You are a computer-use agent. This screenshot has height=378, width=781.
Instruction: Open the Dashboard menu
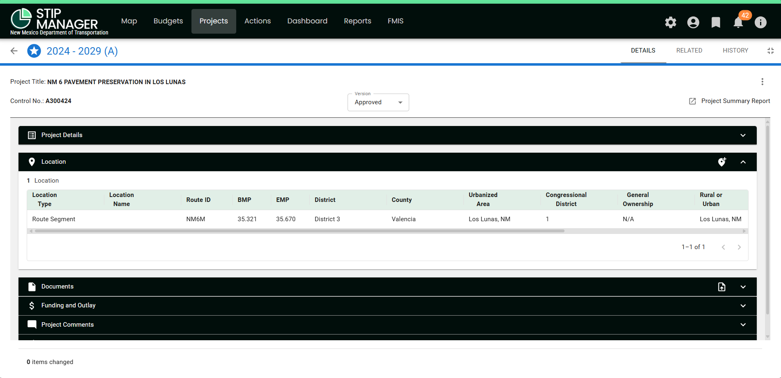[307, 21]
